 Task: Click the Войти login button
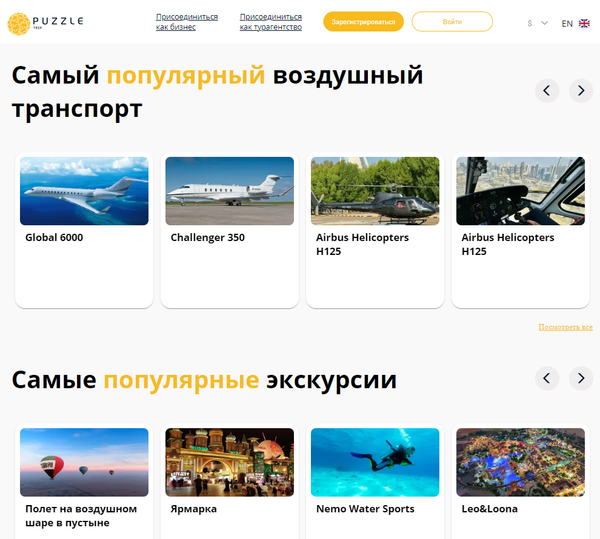pos(452,22)
